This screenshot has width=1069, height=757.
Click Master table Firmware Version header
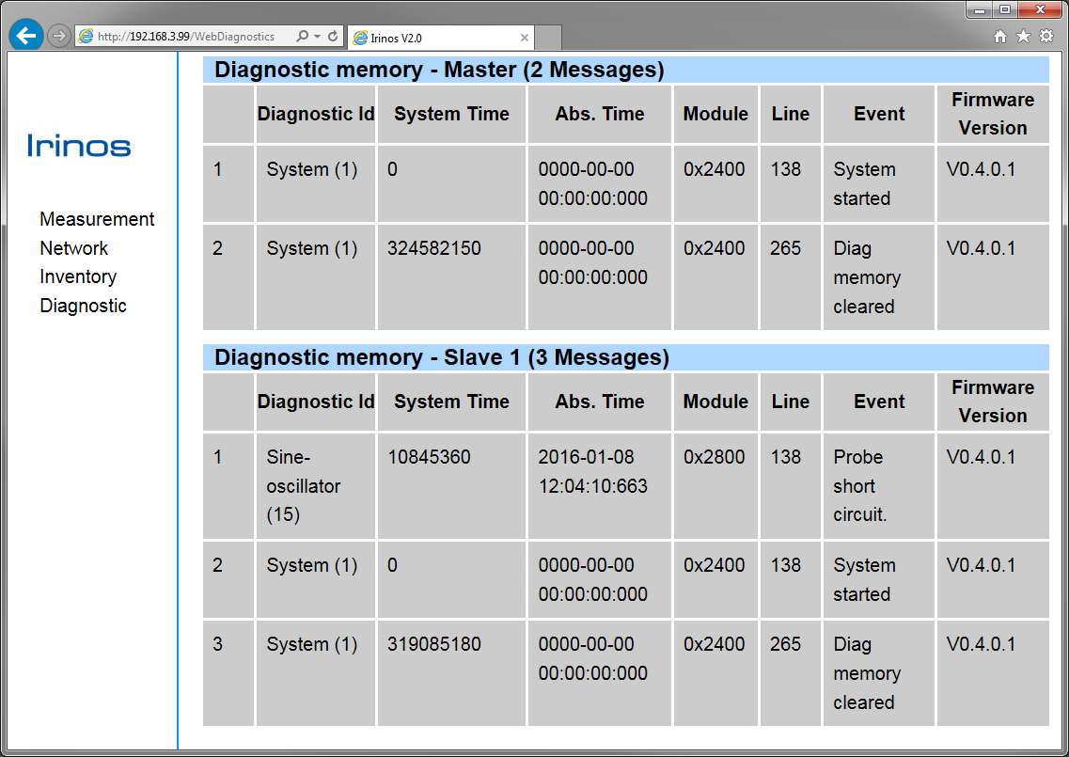click(993, 114)
